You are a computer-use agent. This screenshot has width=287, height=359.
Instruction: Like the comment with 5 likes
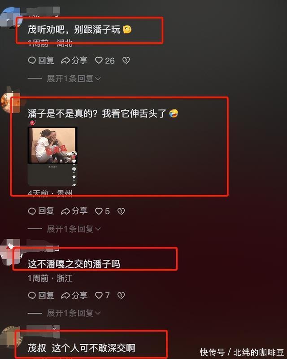(102, 211)
